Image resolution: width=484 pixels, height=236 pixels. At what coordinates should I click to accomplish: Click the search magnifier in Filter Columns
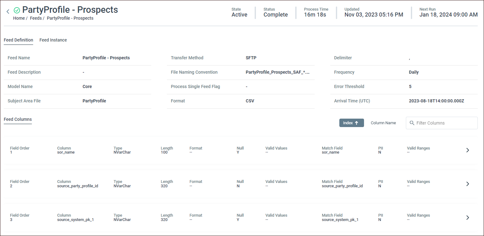[x=412, y=123]
